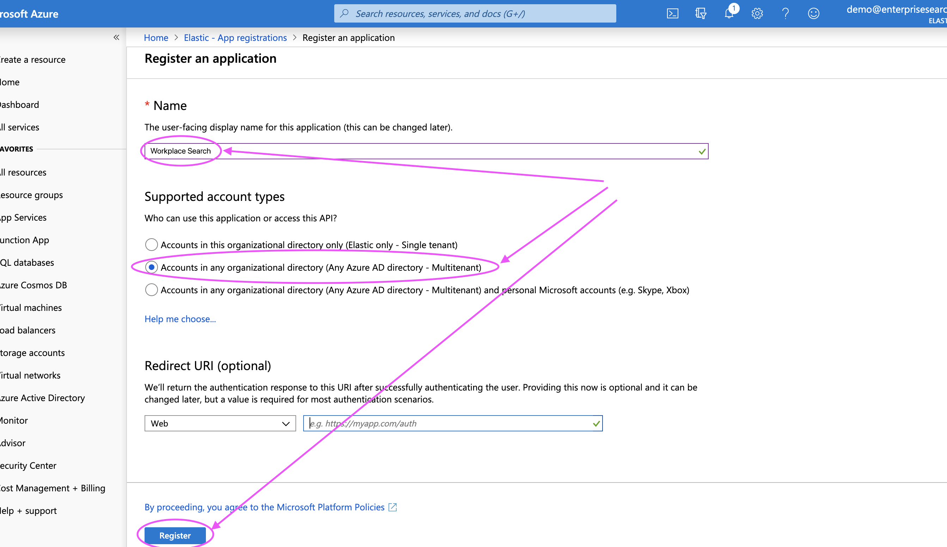
Task: Select Multitenant Azure AD directory radio
Action: point(151,268)
